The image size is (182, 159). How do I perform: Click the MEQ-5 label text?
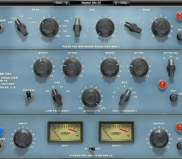pos(91,46)
